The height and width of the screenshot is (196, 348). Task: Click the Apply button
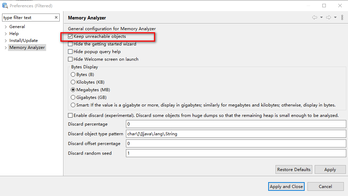(330, 169)
